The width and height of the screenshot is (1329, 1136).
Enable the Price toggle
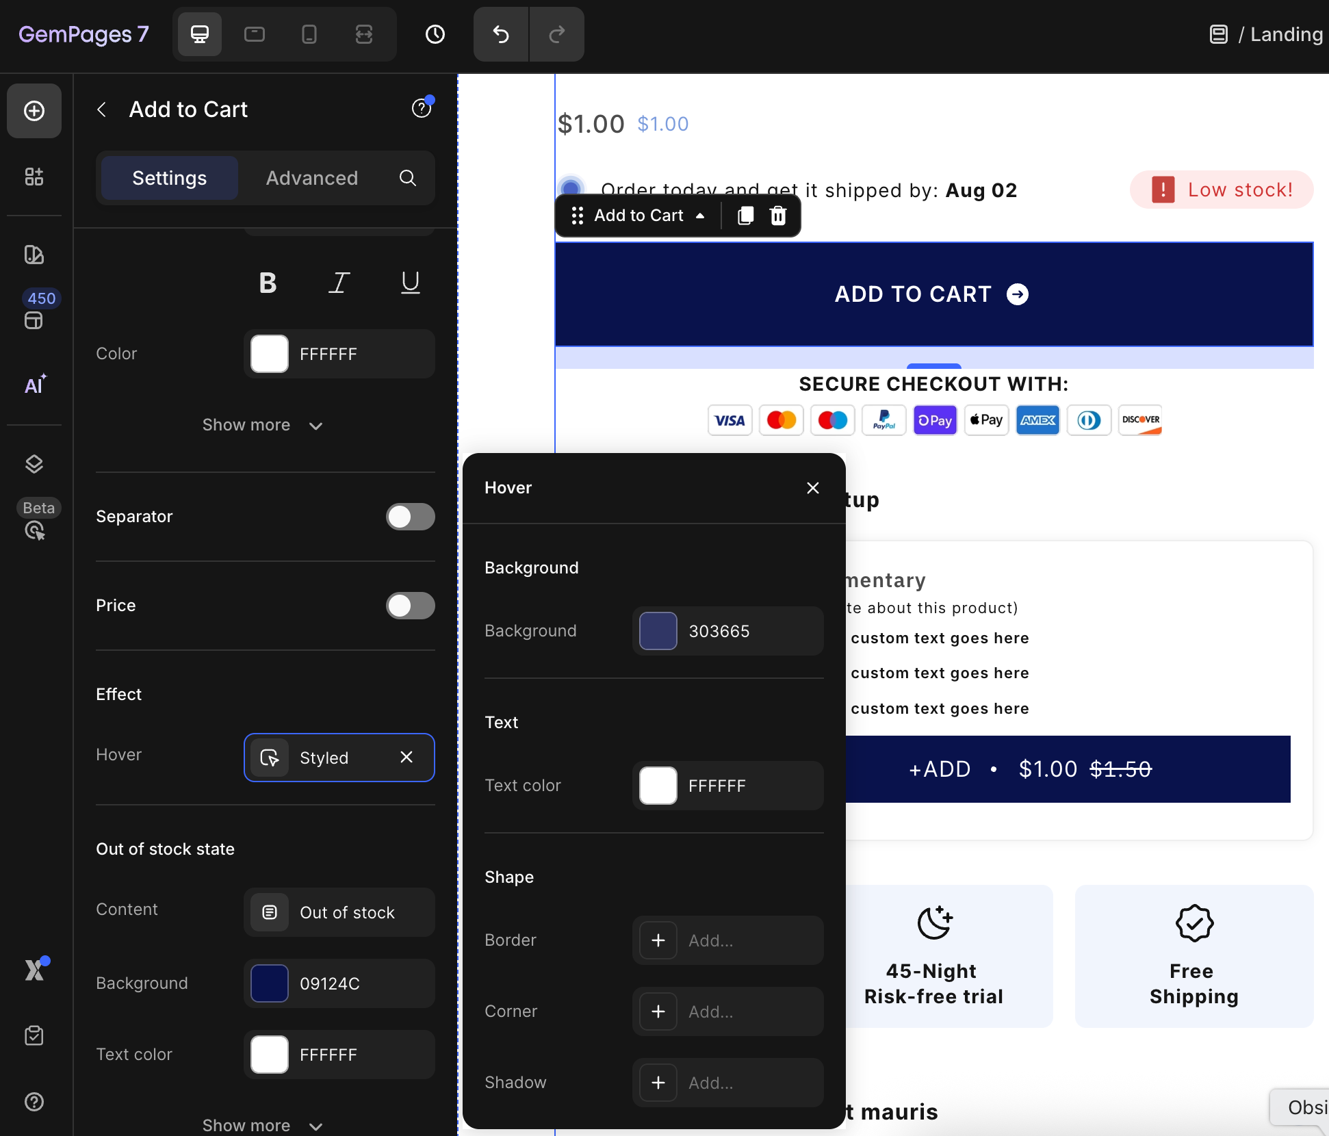(410, 606)
